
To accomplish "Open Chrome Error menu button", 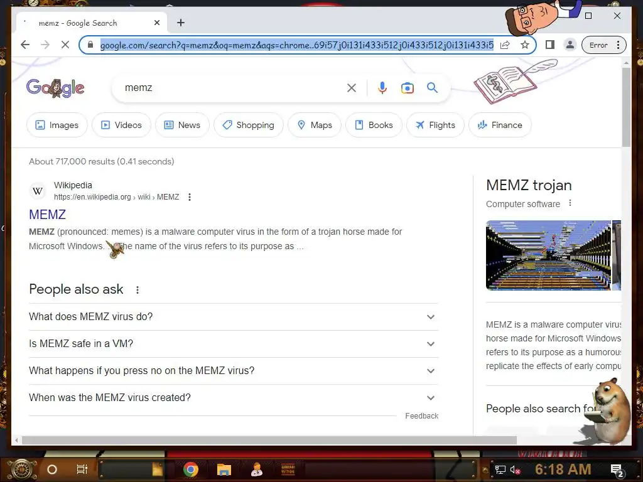I will coord(603,45).
